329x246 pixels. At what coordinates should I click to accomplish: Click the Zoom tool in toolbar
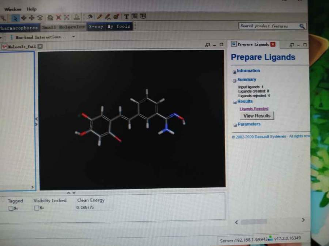40,17
